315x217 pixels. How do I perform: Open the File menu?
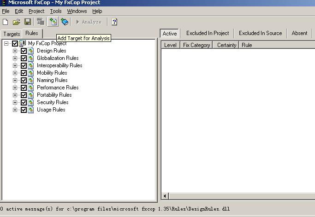click(6, 11)
